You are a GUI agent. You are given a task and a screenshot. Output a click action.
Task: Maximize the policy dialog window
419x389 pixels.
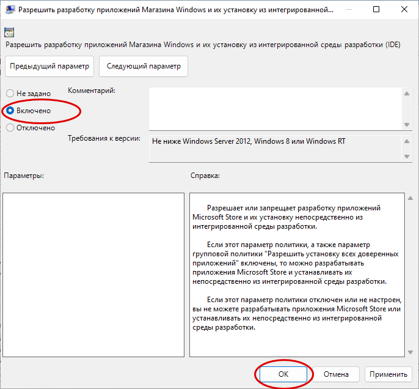376,10
